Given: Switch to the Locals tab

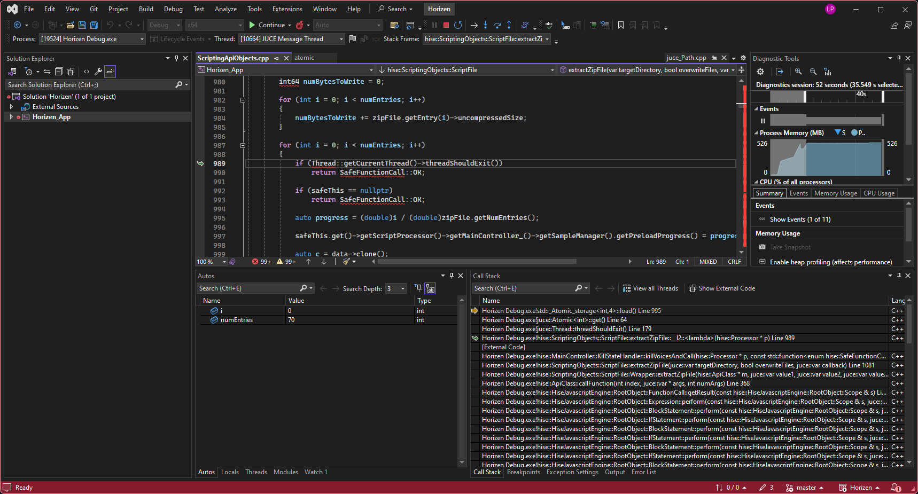Looking at the screenshot, I should click(x=230, y=472).
